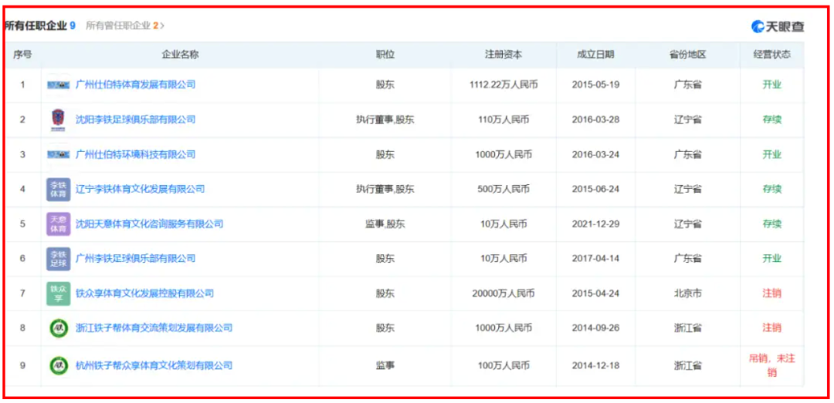
Task: Click 1000万人民币 in the 浙江铁子帮 row
Action: click(503, 328)
